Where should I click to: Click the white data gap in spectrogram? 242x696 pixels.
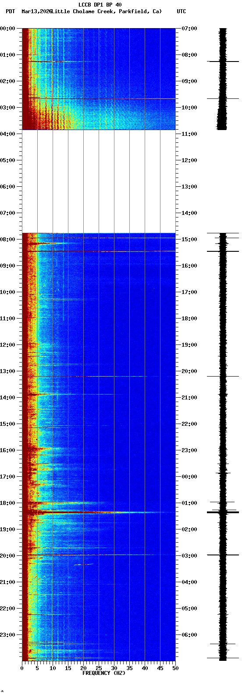[x=99, y=181]
